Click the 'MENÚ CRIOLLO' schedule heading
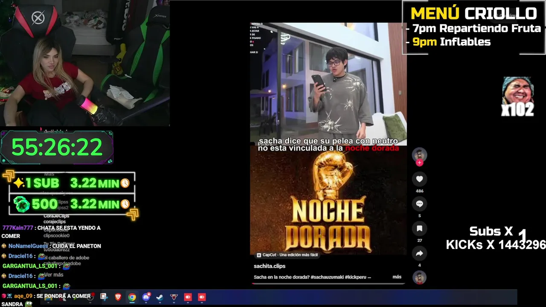Image resolution: width=546 pixels, height=307 pixels. [x=473, y=14]
